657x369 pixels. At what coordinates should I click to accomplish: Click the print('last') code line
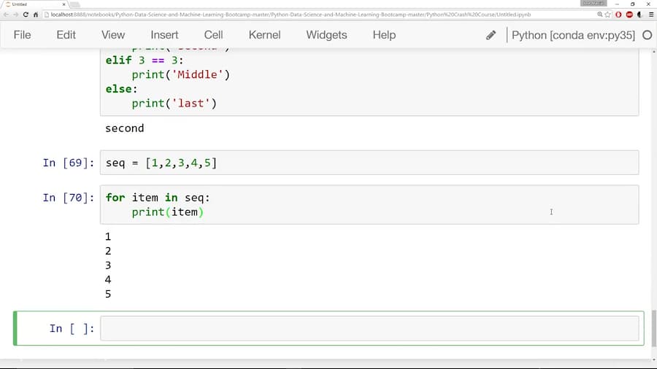(174, 104)
